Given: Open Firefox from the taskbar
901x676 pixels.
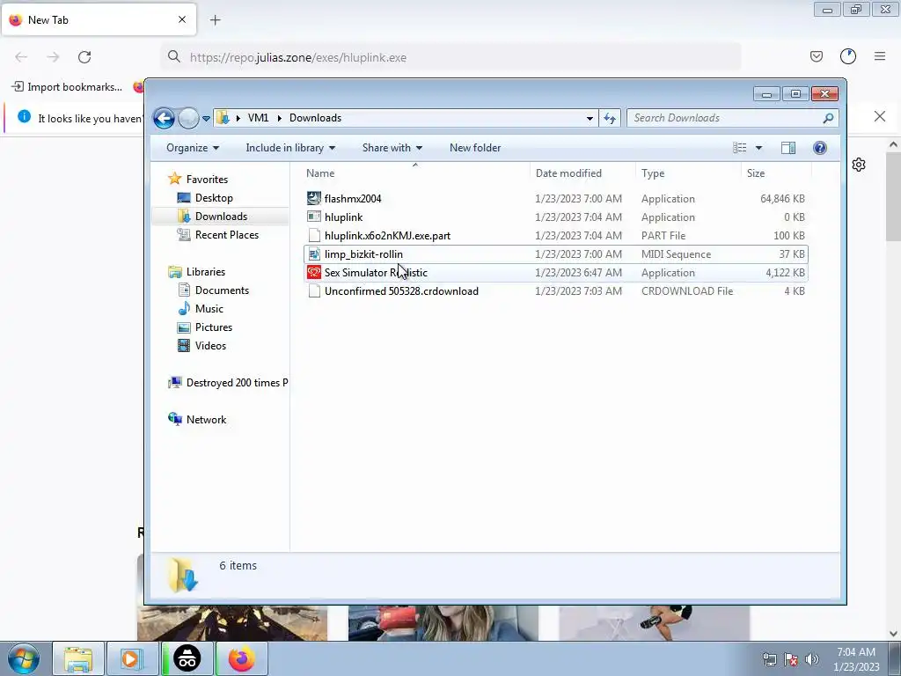Looking at the screenshot, I should (241, 658).
